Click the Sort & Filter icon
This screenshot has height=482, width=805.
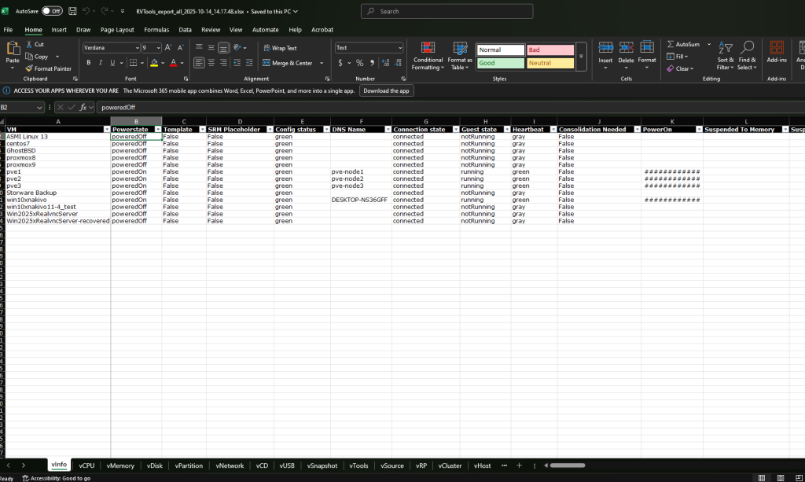click(x=725, y=48)
